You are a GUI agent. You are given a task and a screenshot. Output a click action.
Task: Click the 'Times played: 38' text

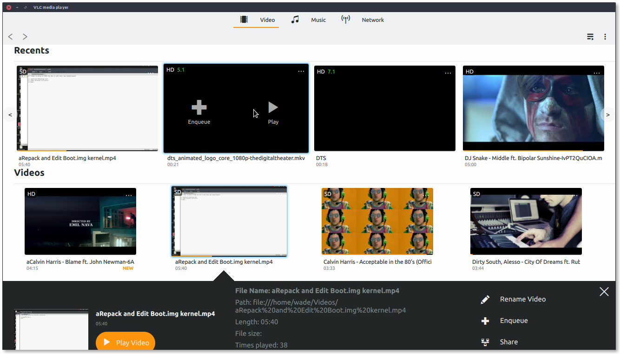tap(261, 345)
